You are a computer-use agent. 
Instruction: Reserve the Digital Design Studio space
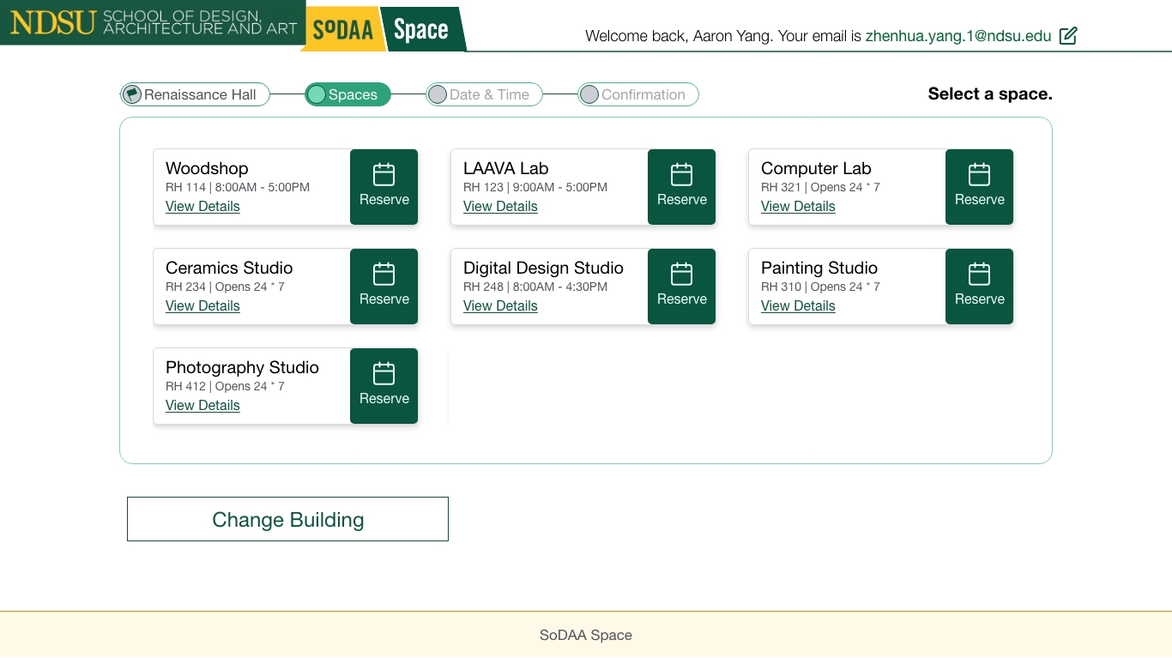pos(681,287)
